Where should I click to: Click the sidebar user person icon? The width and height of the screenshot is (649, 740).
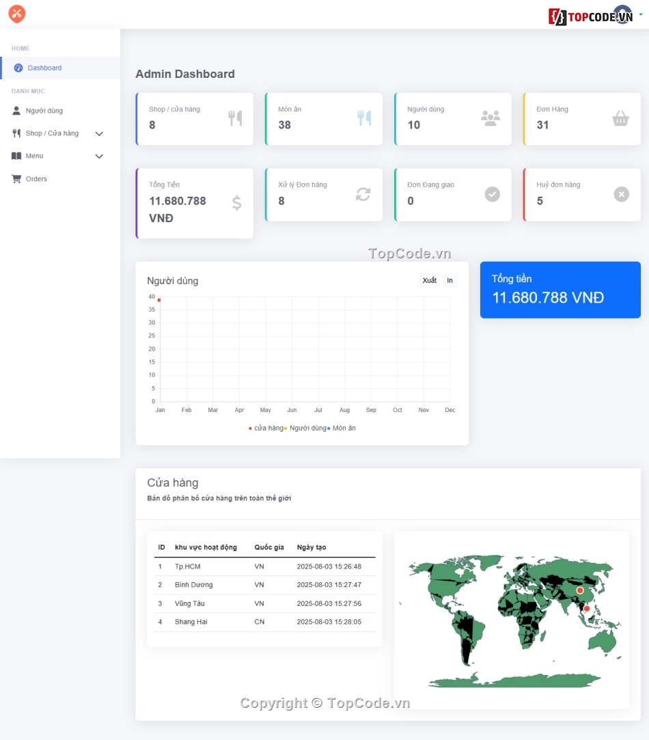click(x=16, y=111)
